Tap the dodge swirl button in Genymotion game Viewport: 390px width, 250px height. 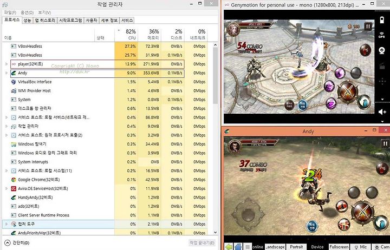[364, 102]
